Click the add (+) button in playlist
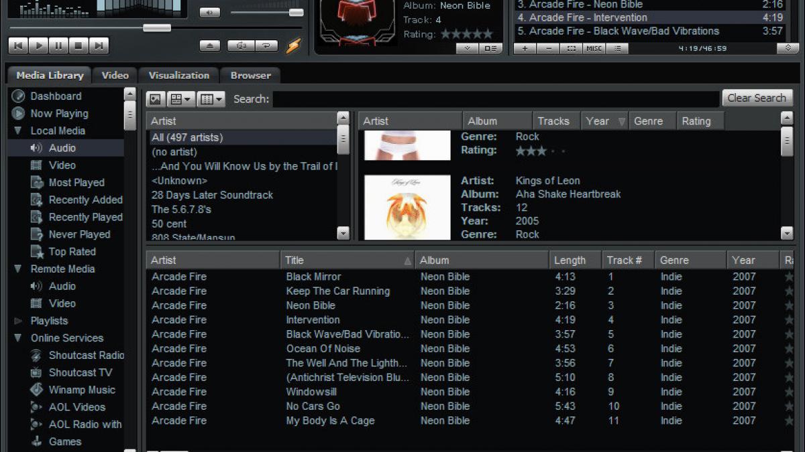The image size is (805, 452). click(525, 48)
